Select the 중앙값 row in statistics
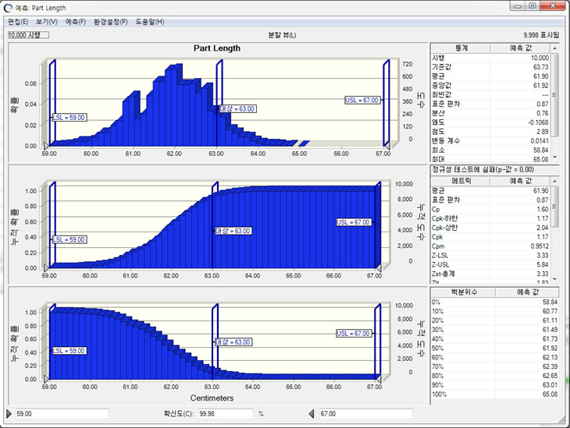 (x=490, y=86)
